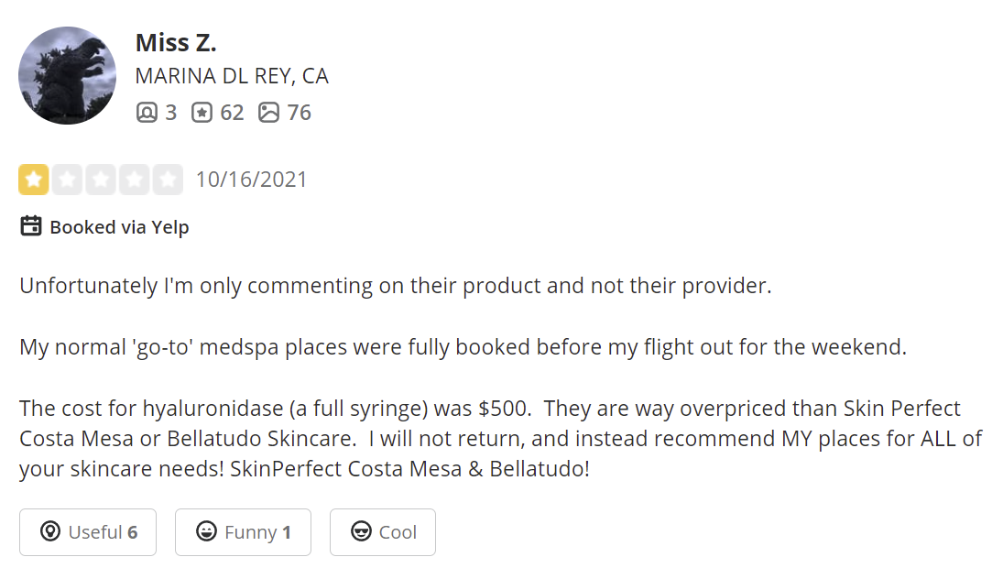Click the fourth rating star

(x=134, y=180)
